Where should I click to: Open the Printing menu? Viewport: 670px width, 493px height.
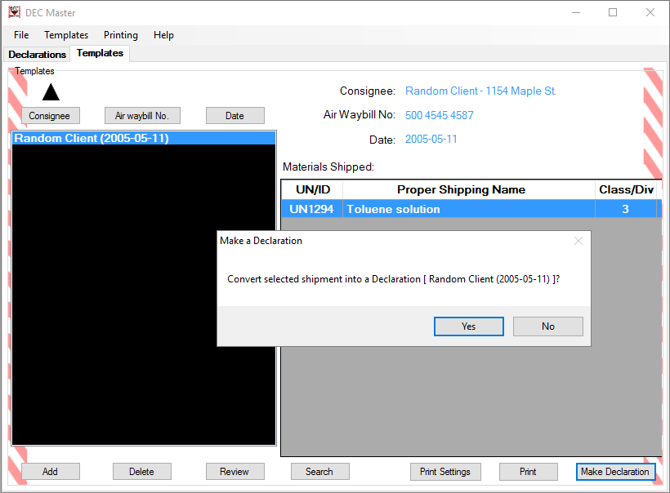pyautogui.click(x=120, y=35)
